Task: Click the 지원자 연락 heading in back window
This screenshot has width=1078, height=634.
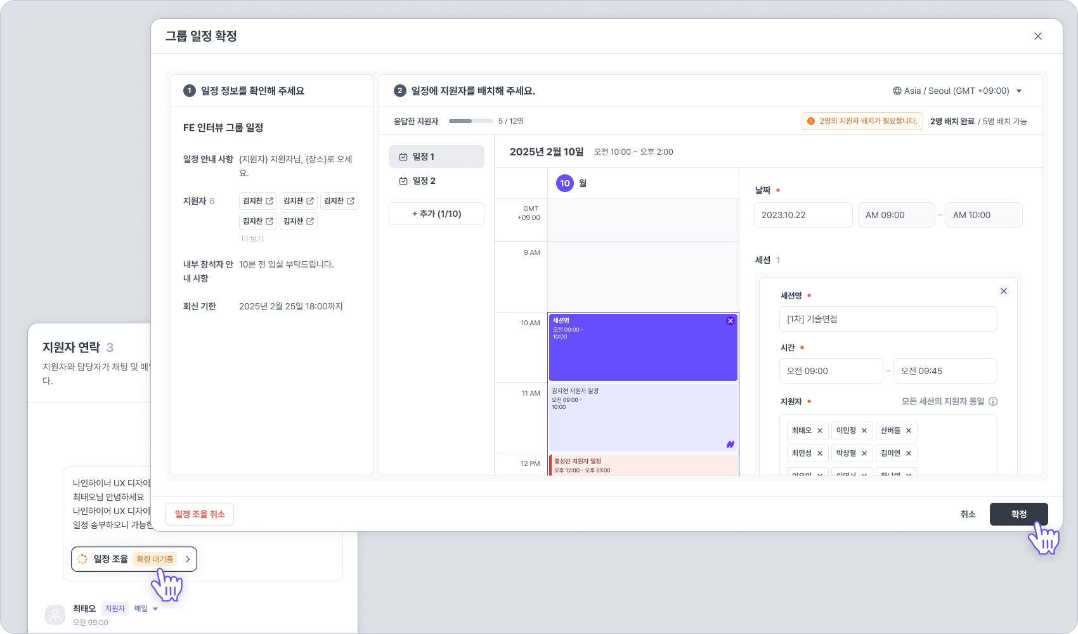Action: [x=71, y=347]
